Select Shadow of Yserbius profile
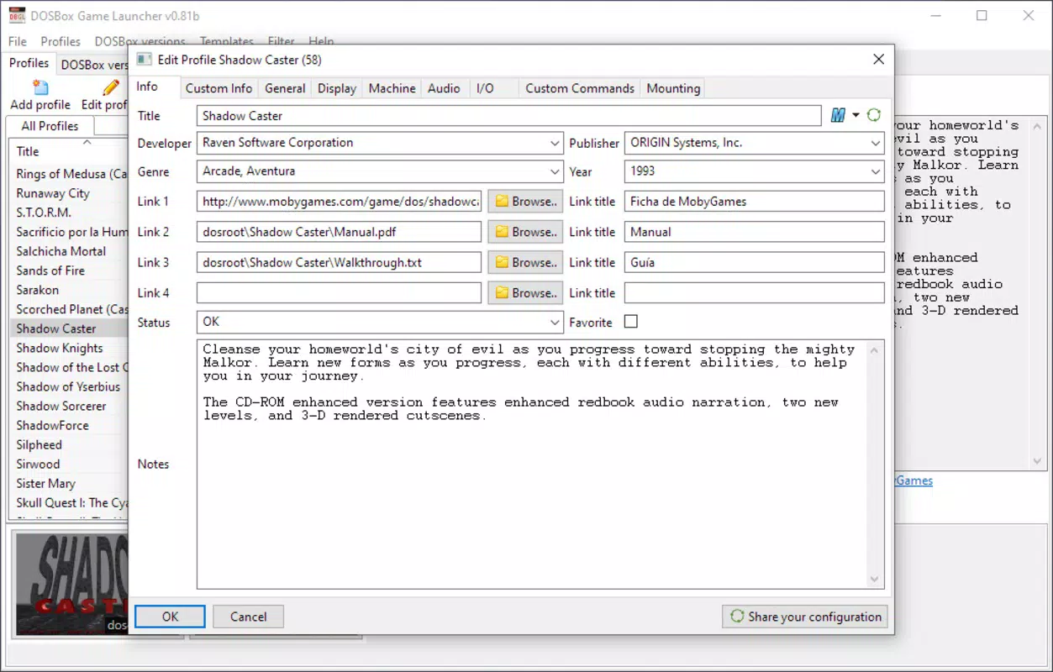This screenshot has width=1053, height=672. 69,386
